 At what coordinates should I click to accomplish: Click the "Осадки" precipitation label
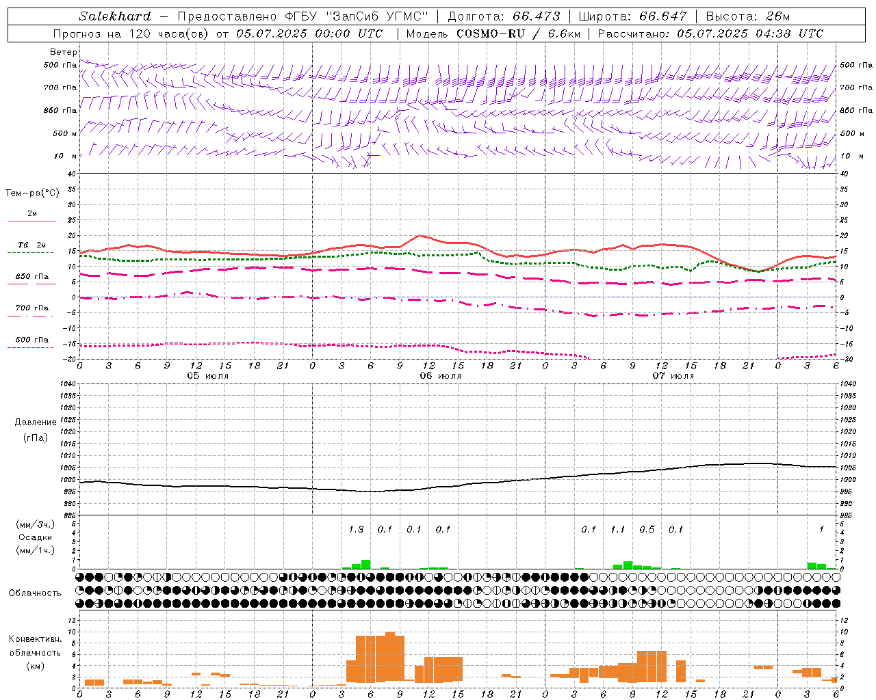35,537
